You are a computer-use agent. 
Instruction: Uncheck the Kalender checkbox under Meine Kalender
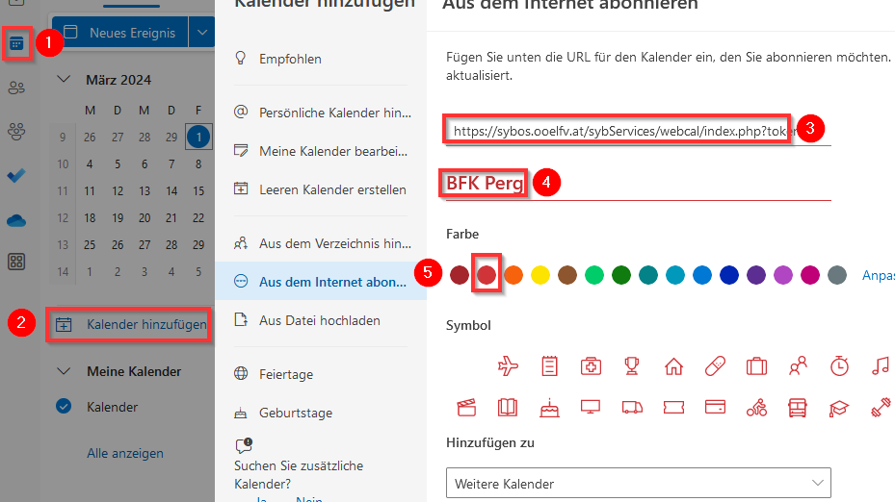(x=65, y=407)
